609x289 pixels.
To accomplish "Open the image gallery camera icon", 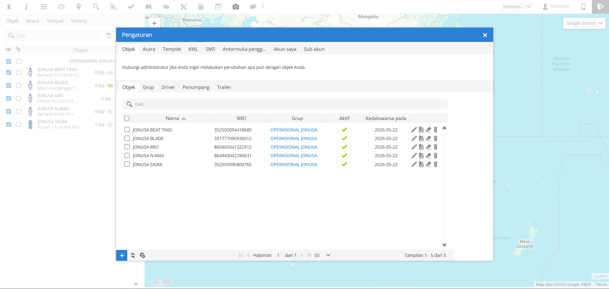I will click(236, 7).
